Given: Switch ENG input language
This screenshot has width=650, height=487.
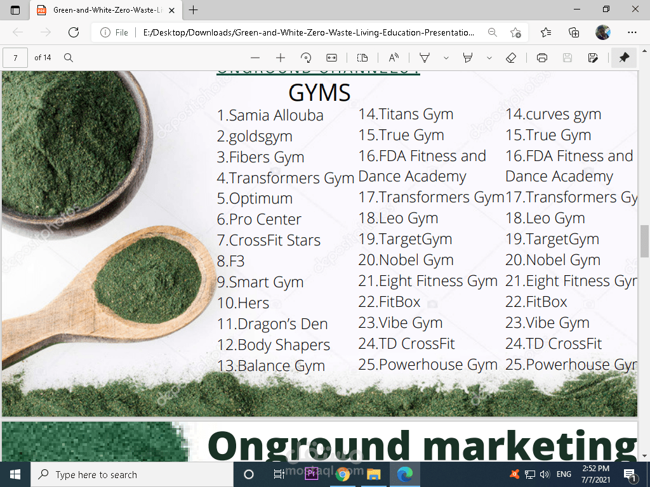Looking at the screenshot, I should tap(564, 474).
